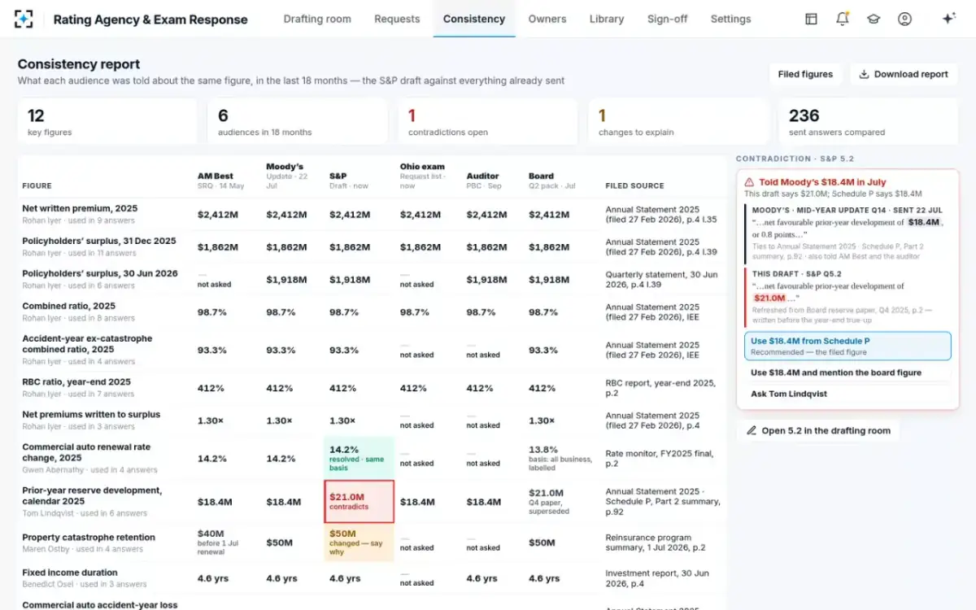
Task: Open the notifications bell
Action: coord(842,19)
